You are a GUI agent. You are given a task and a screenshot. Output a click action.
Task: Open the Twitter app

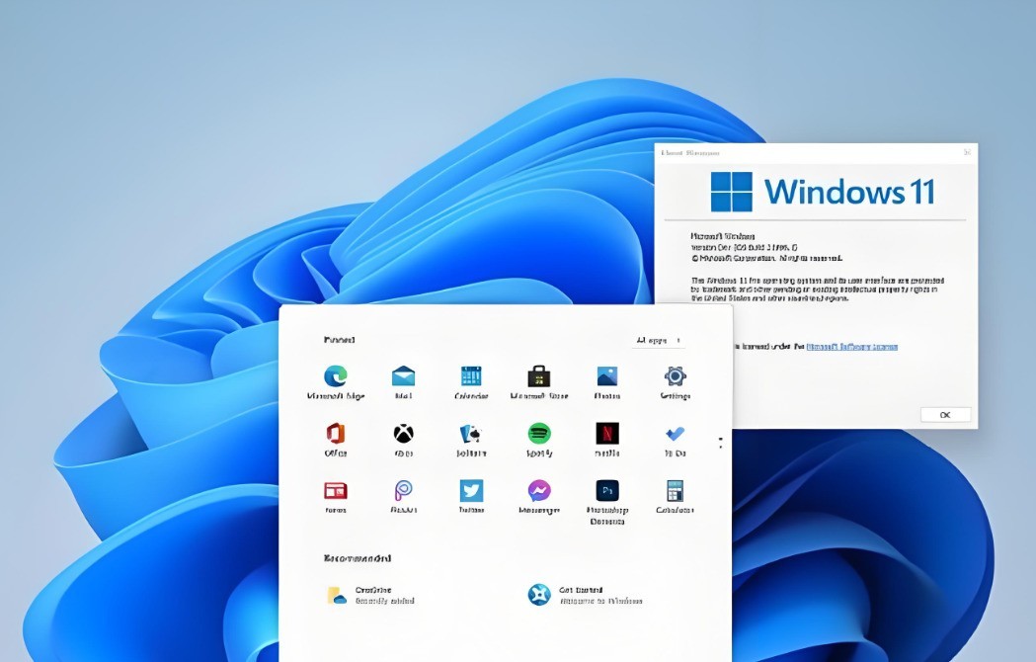click(471, 491)
